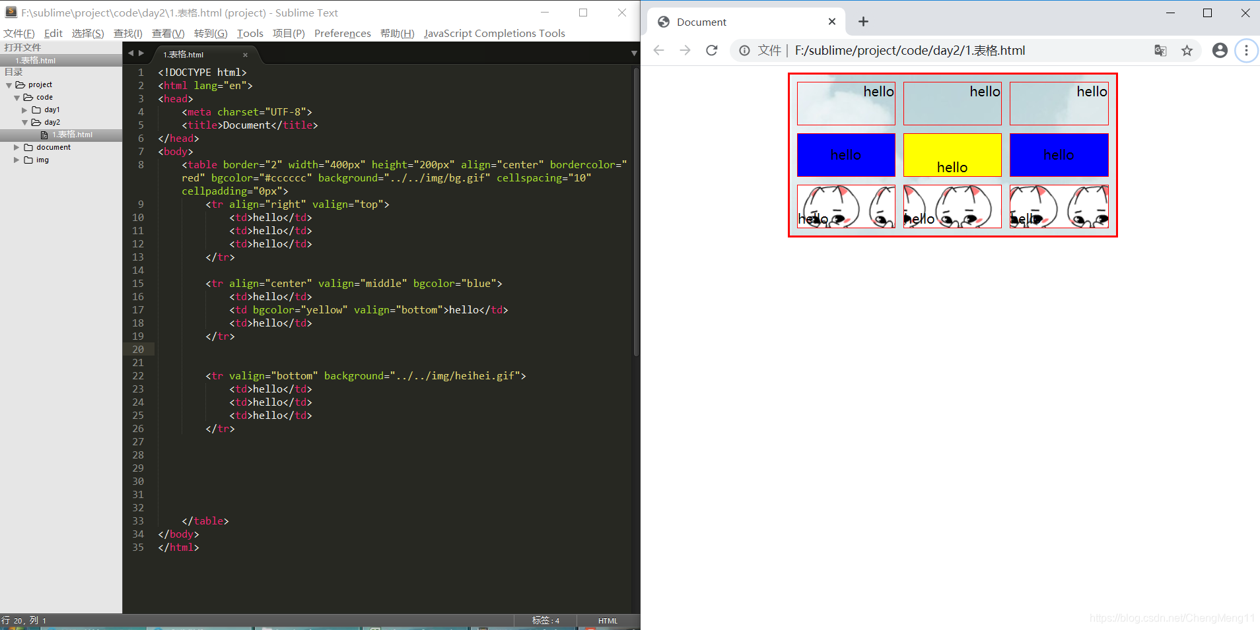This screenshot has height=630, width=1260.
Task: Collapse the day2 folder
Action: (x=25, y=123)
